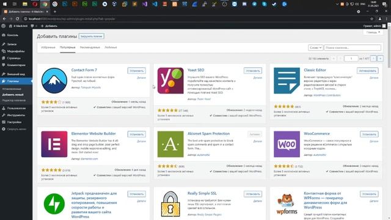Screen dimensions: 391x220
Task: Click the page number input field
Action: click(x=351, y=59)
